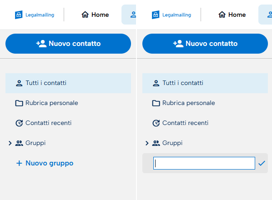Image resolution: width=272 pixels, height=200 pixels.
Task: Click Nuovo contatto button in left panel
Action: click(68, 44)
